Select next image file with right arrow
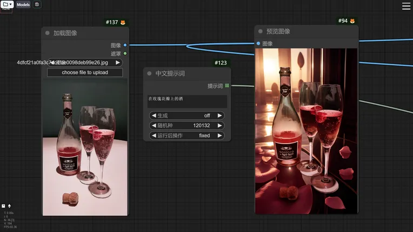 (x=117, y=63)
